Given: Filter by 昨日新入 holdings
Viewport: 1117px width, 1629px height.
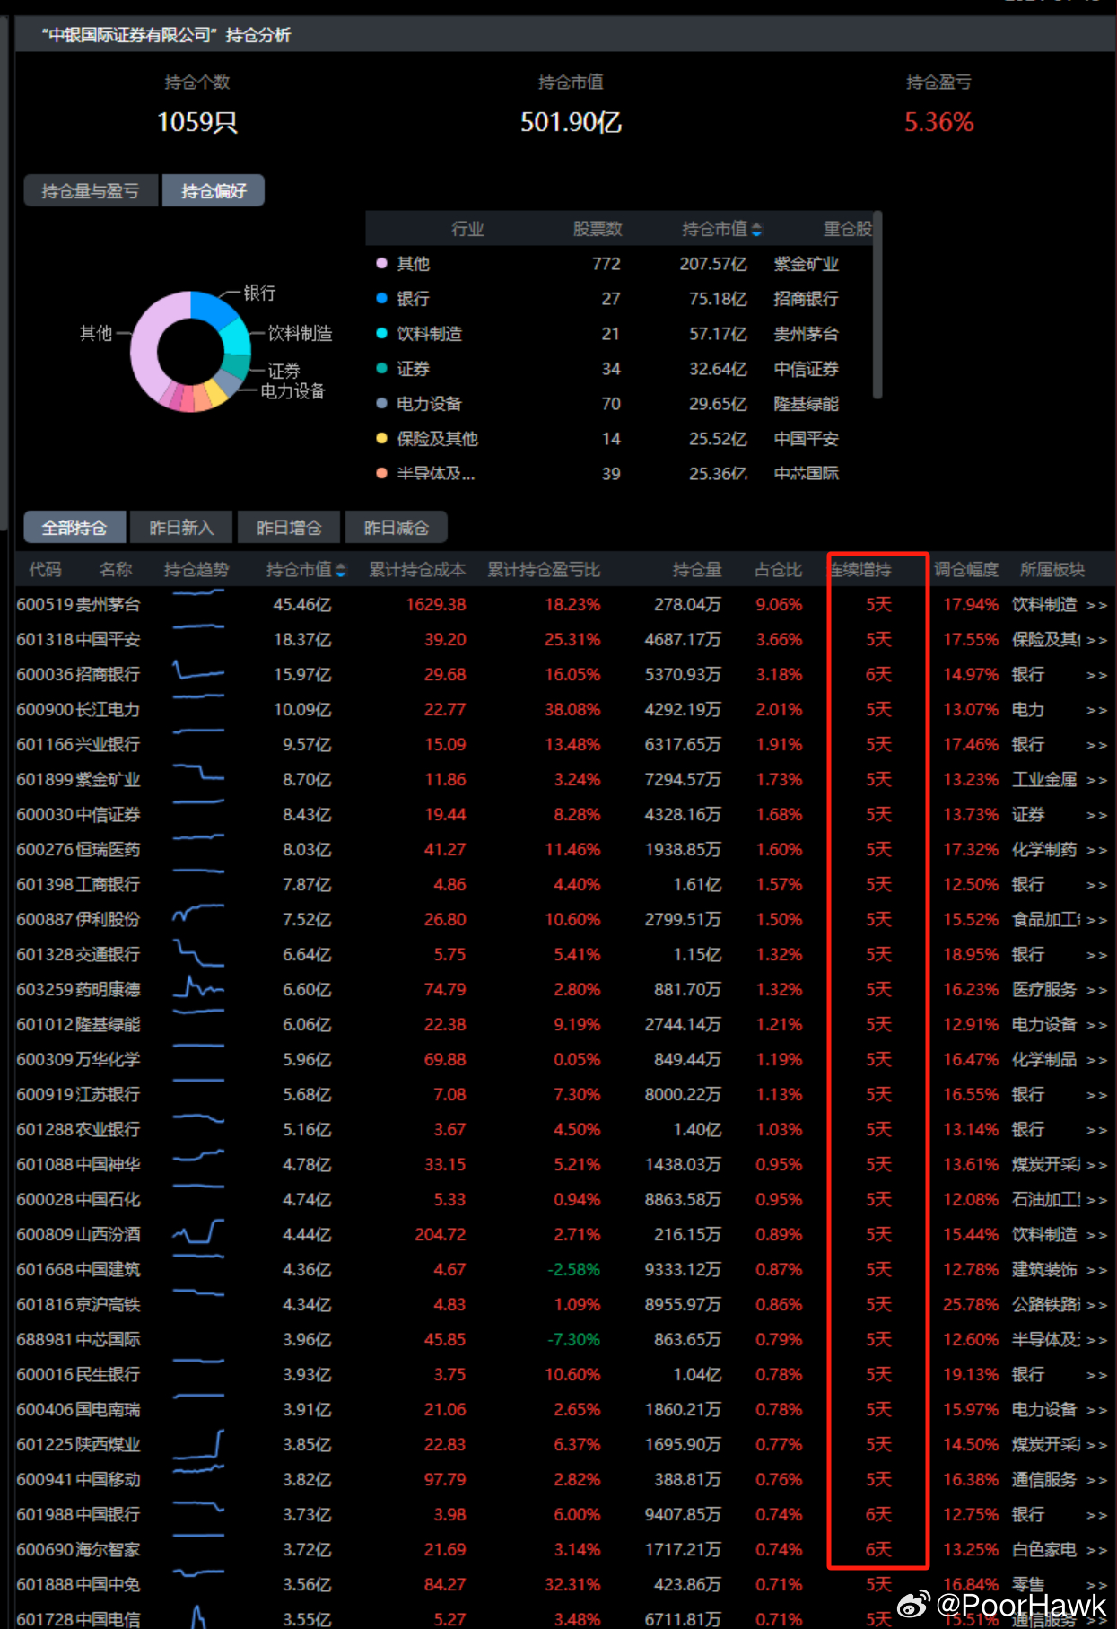Looking at the screenshot, I should (181, 528).
